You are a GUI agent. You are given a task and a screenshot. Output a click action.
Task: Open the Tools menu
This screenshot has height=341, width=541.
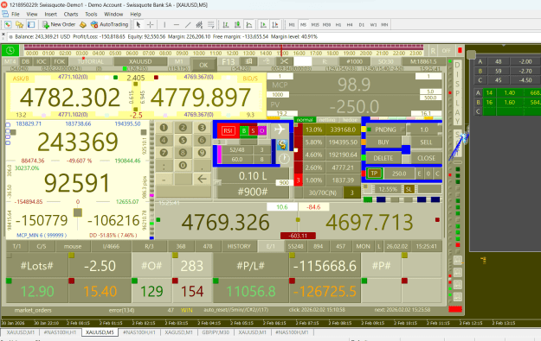(91, 14)
